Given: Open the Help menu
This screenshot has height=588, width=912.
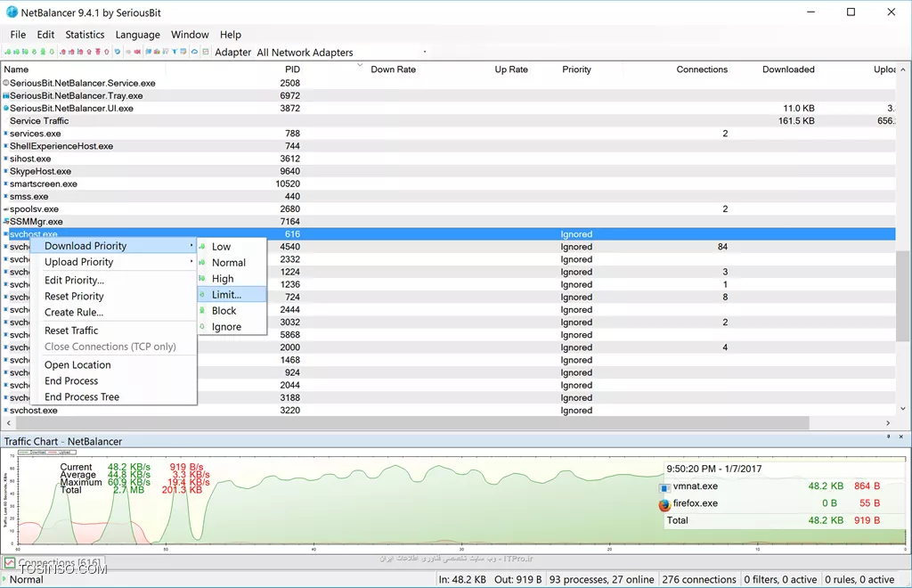Looking at the screenshot, I should point(231,35).
